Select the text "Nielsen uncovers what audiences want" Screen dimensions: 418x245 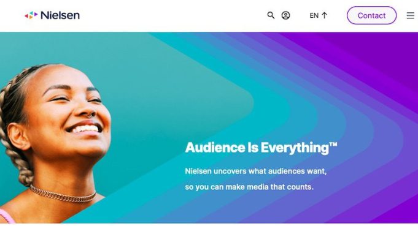255,171
